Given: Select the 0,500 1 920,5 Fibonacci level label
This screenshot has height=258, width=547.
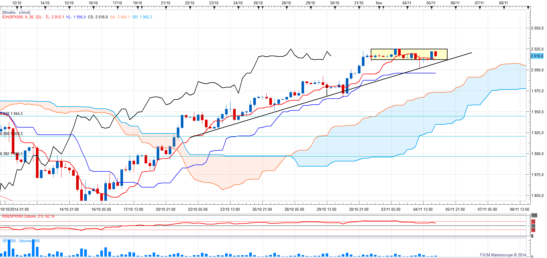Looking at the screenshot, I should [x=11, y=134].
